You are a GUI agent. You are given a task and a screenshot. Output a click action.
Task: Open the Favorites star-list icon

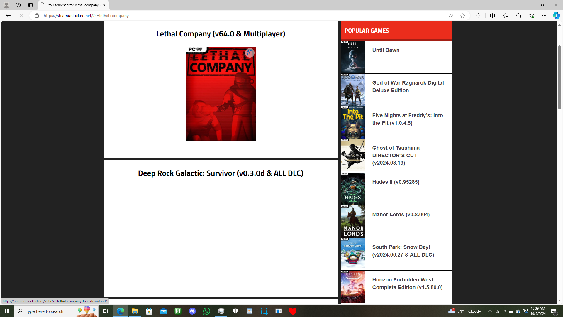tap(505, 16)
